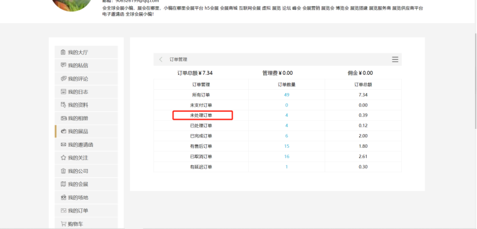
Task: Click the 所有订单 row label
Action: (x=201, y=95)
